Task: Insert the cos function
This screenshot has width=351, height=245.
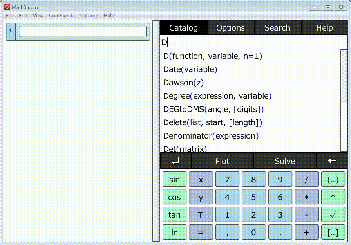Action: click(174, 197)
